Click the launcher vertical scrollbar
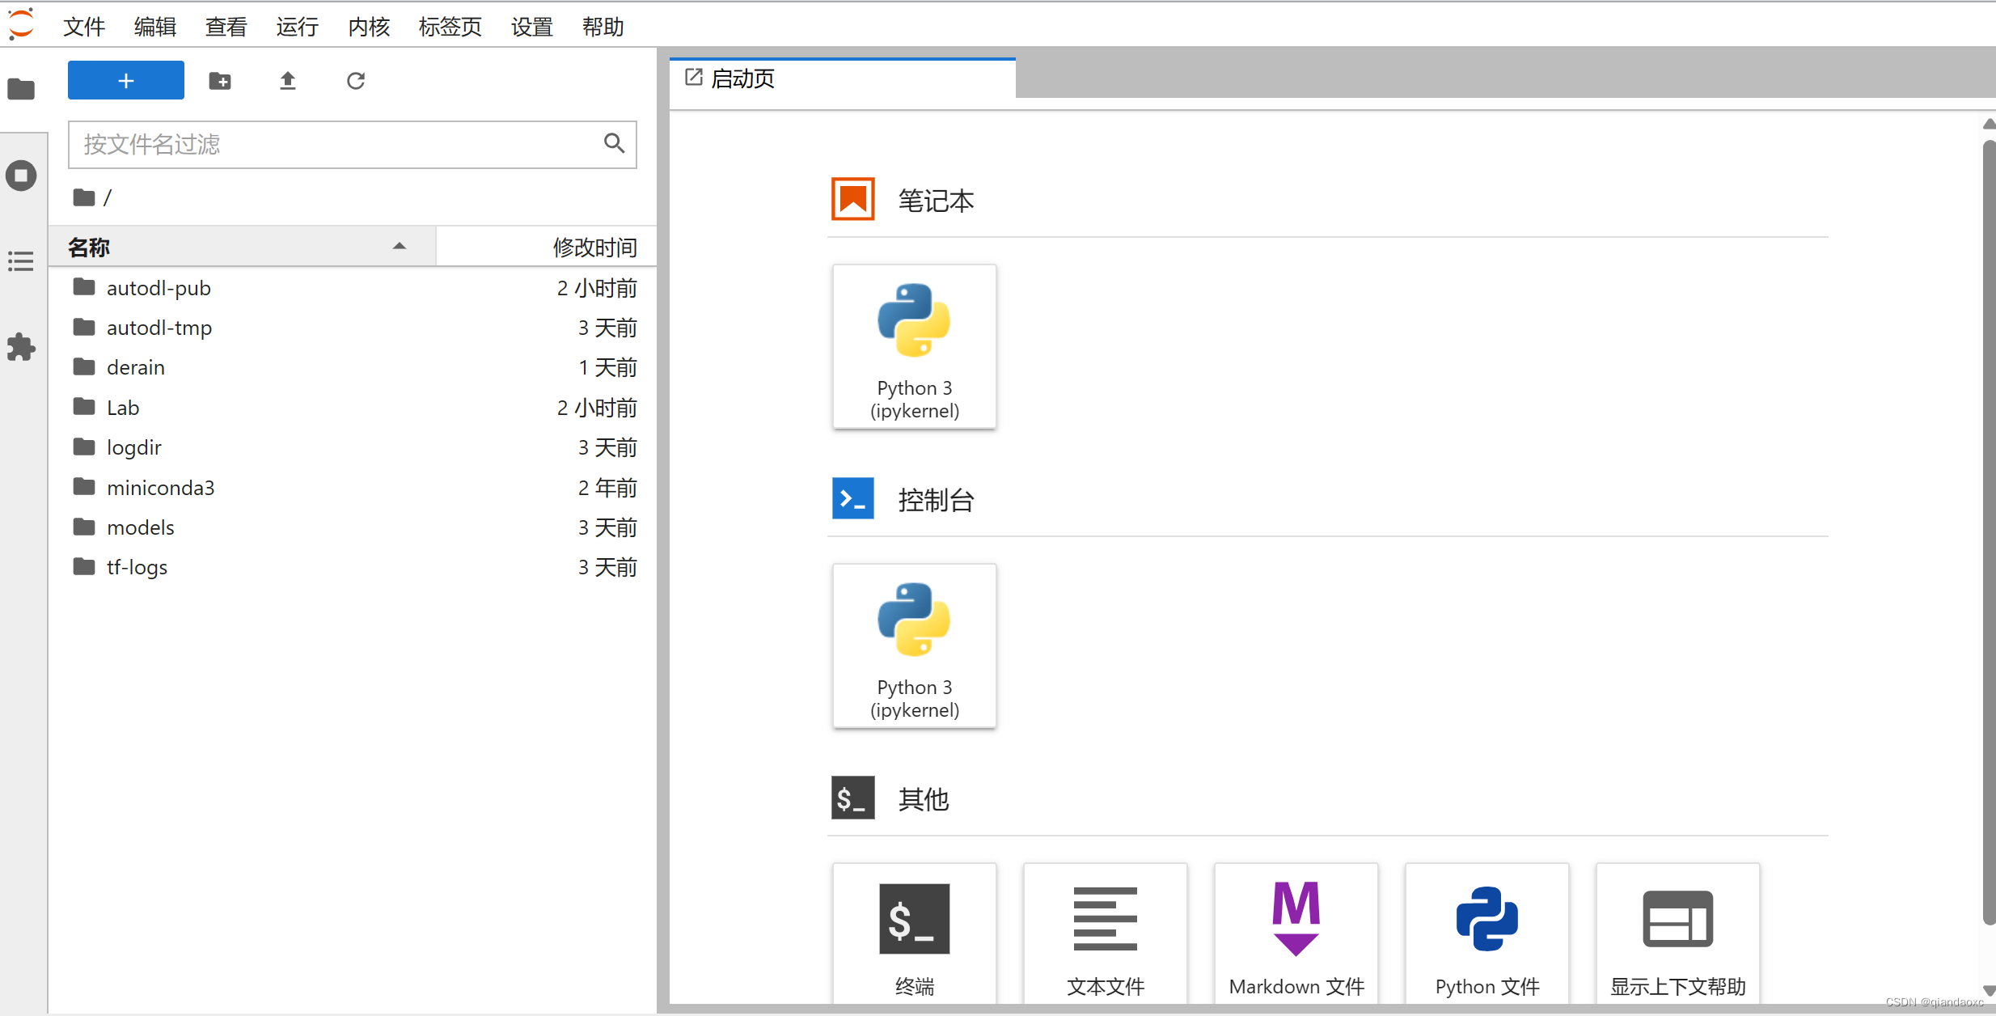The height and width of the screenshot is (1016, 1996). (1989, 531)
